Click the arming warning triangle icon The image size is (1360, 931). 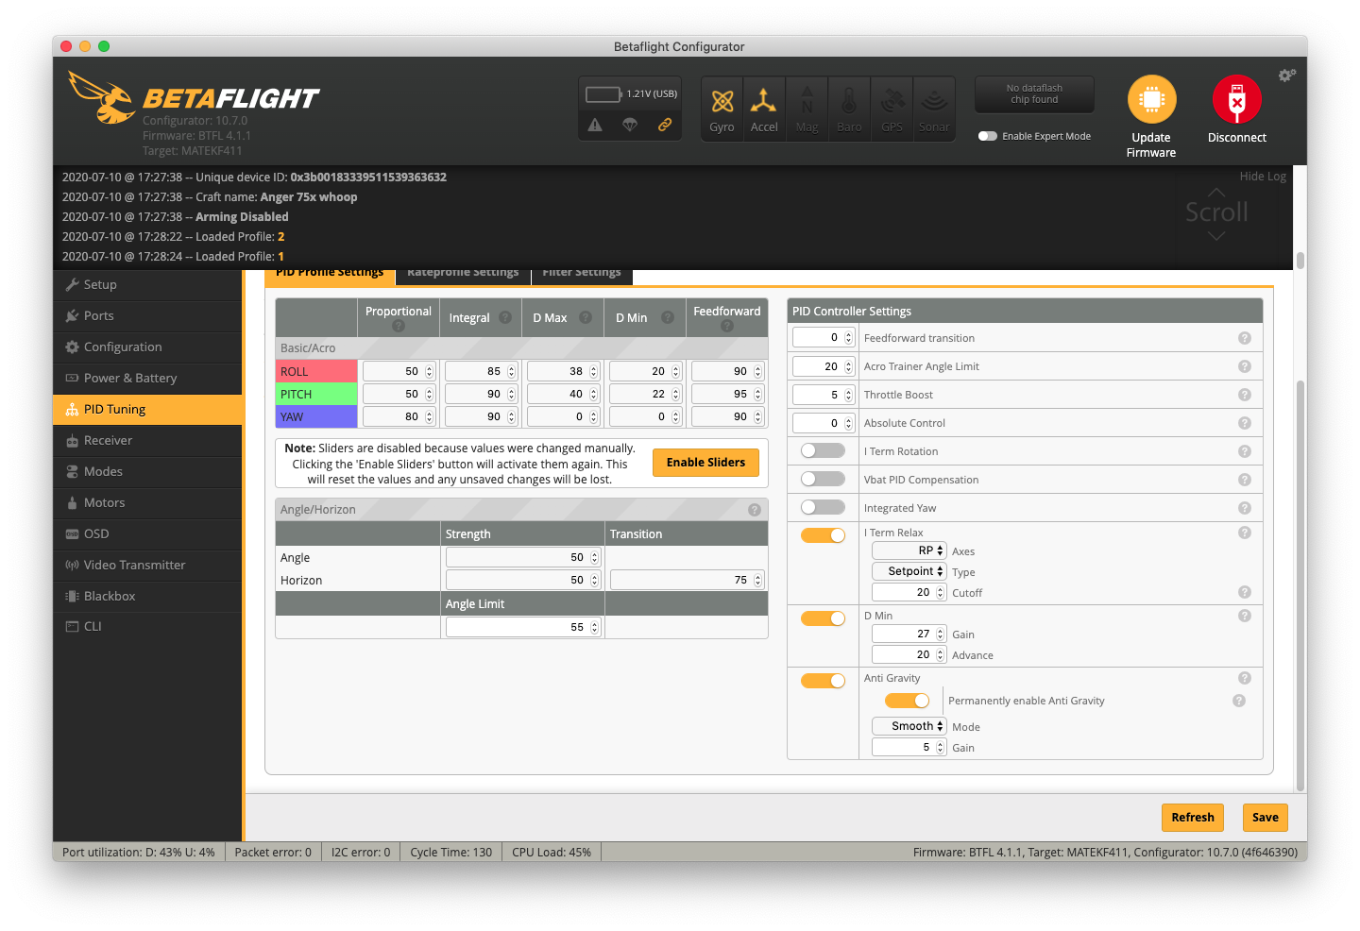595,125
